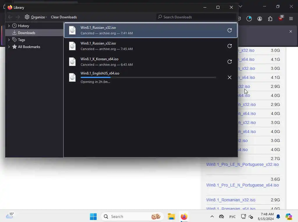Click the taskbar Search box
Screen dimensions: 298x222
[132, 216]
